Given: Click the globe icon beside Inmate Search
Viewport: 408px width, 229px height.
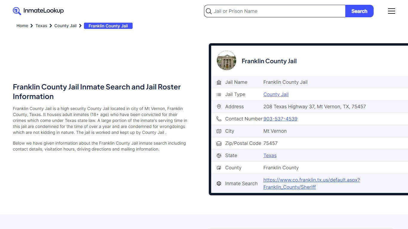Looking at the screenshot, I should pos(219,184).
